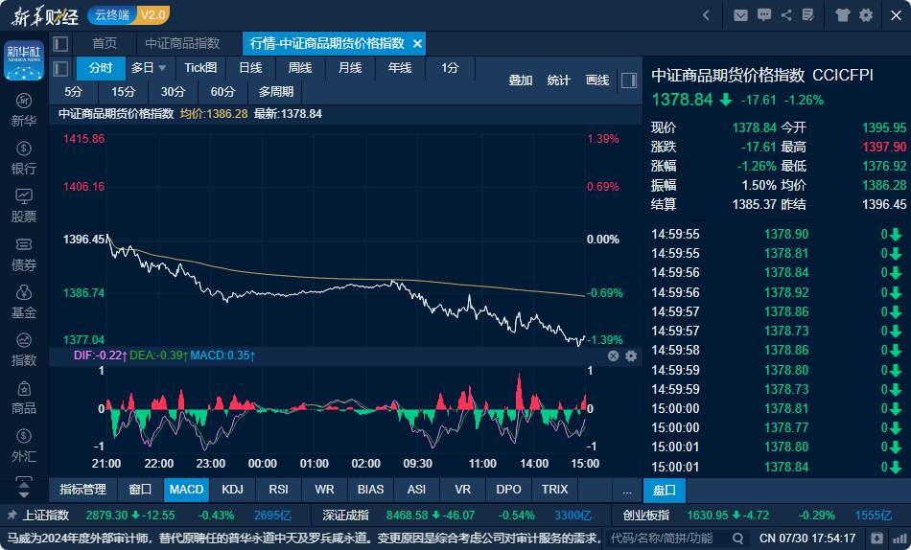Click the MACD indicator settings gear
The width and height of the screenshot is (911, 550).
pos(631,355)
